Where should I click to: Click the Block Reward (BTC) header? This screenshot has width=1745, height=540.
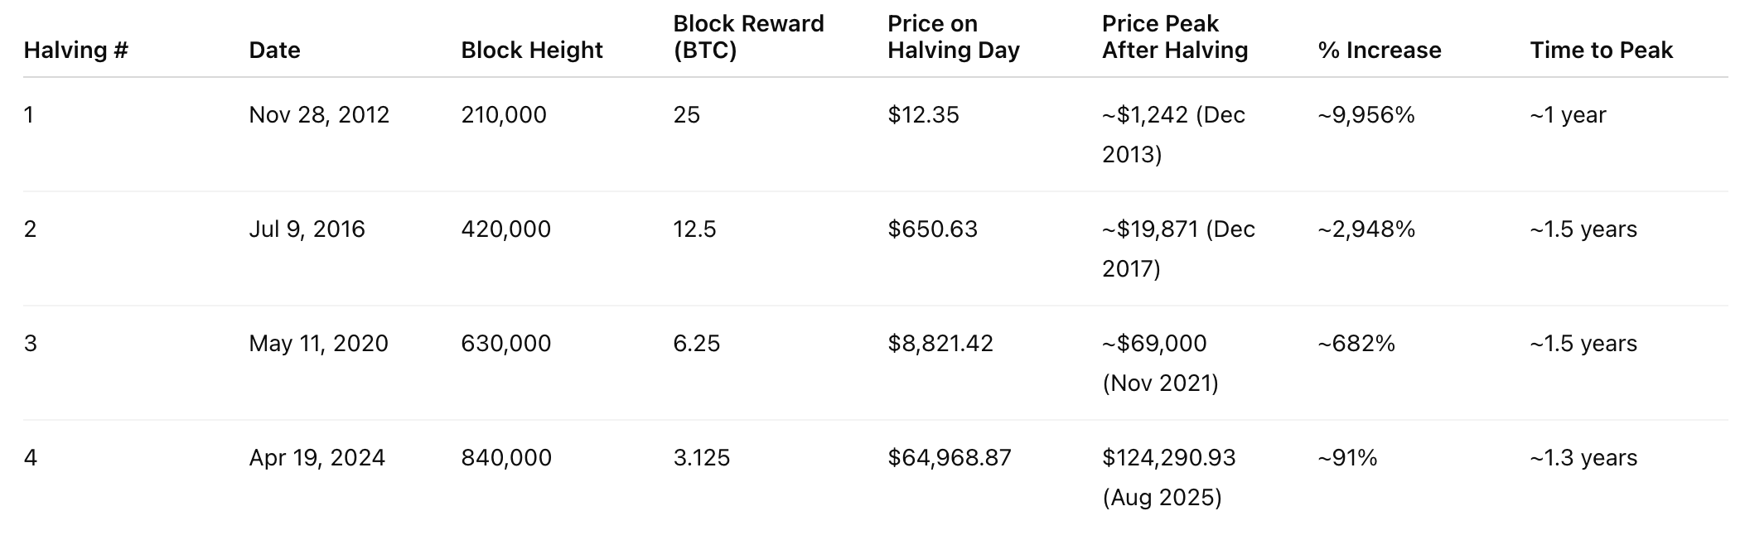[x=749, y=36]
